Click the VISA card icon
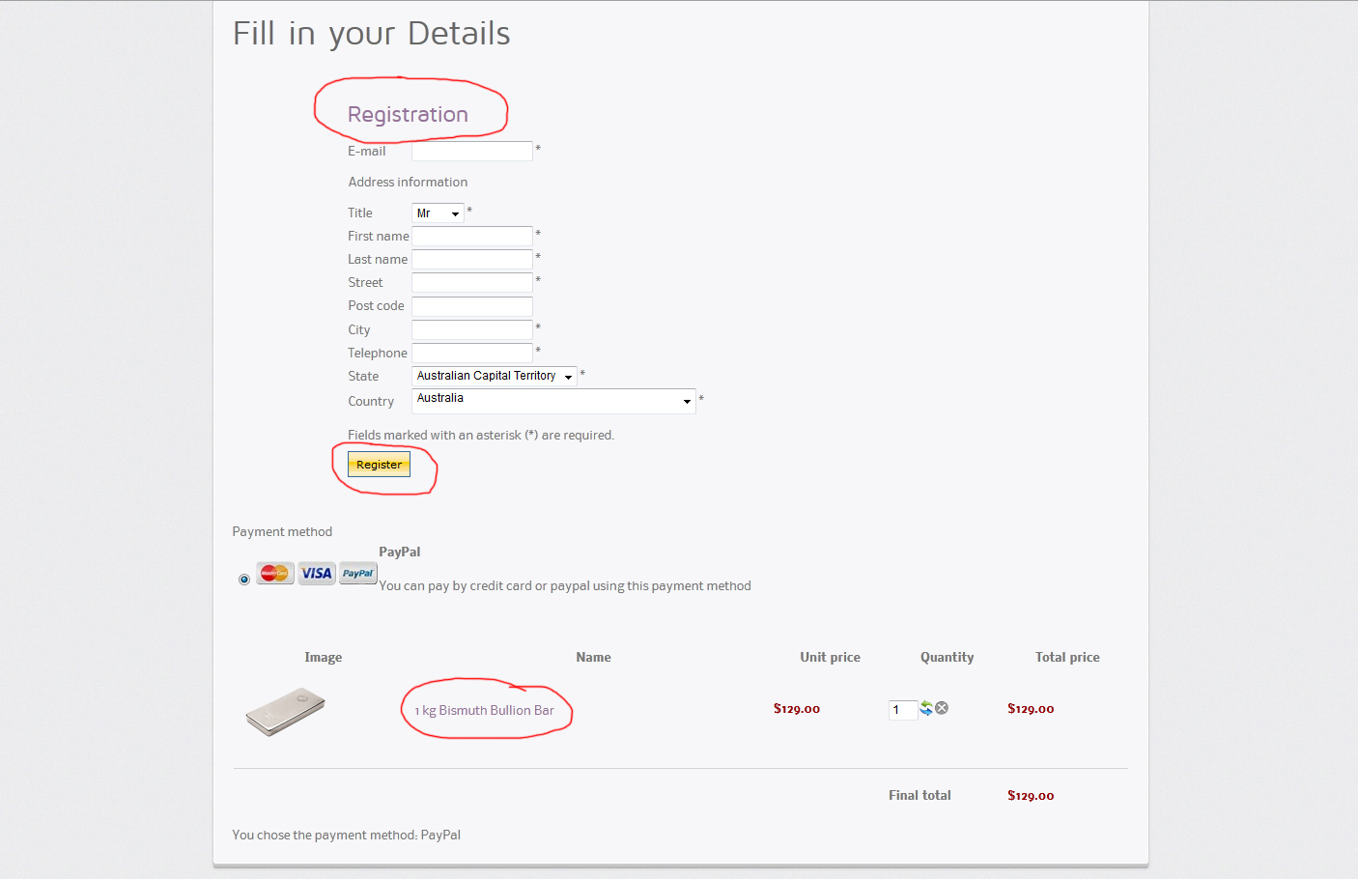1358x879 pixels. 316,573
